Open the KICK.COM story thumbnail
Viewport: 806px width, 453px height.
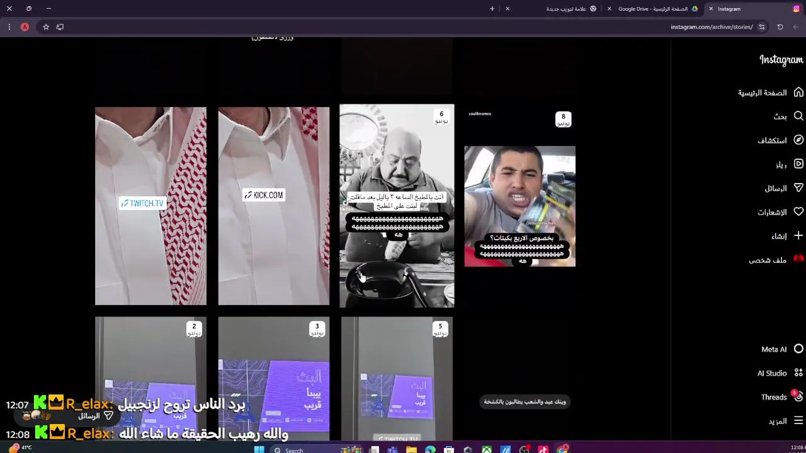pos(274,206)
